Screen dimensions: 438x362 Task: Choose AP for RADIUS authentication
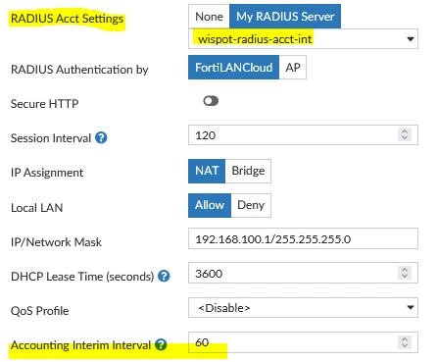(293, 68)
